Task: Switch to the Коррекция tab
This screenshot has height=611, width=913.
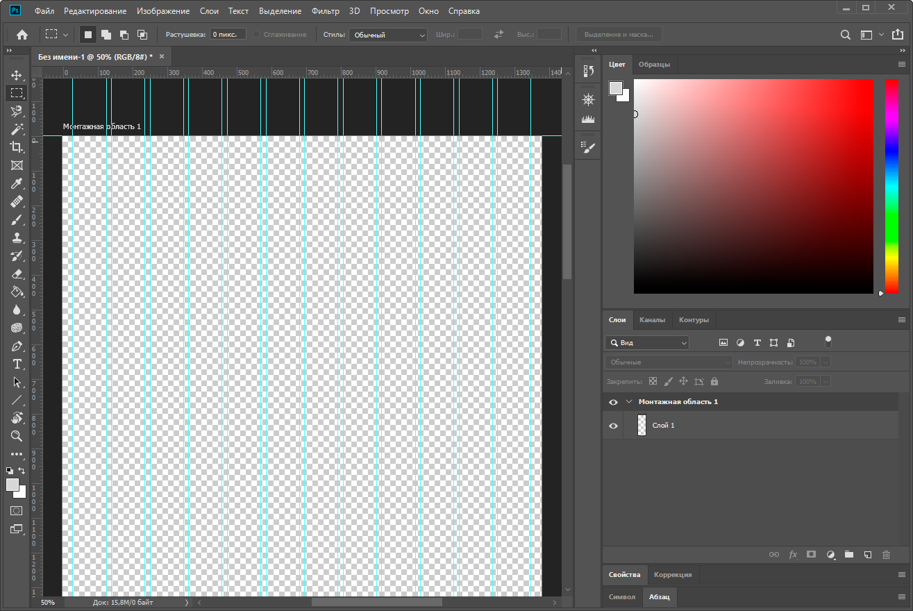Action: (673, 575)
